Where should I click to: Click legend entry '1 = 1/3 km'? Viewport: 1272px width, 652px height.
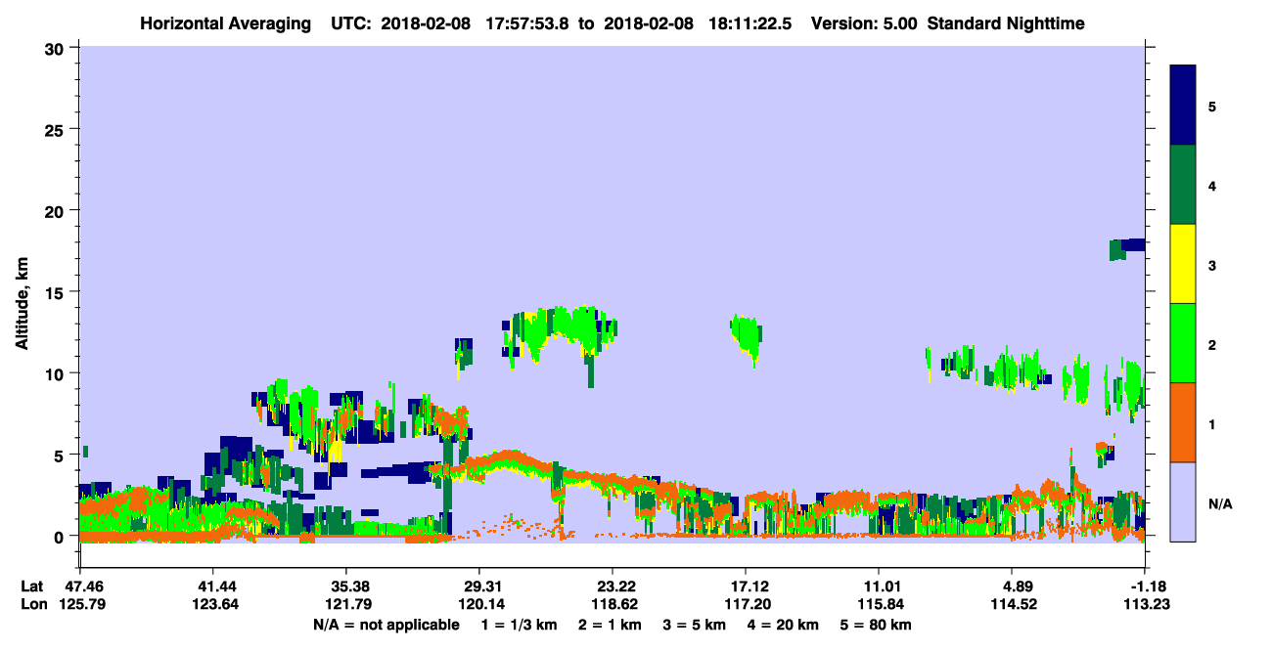click(520, 624)
